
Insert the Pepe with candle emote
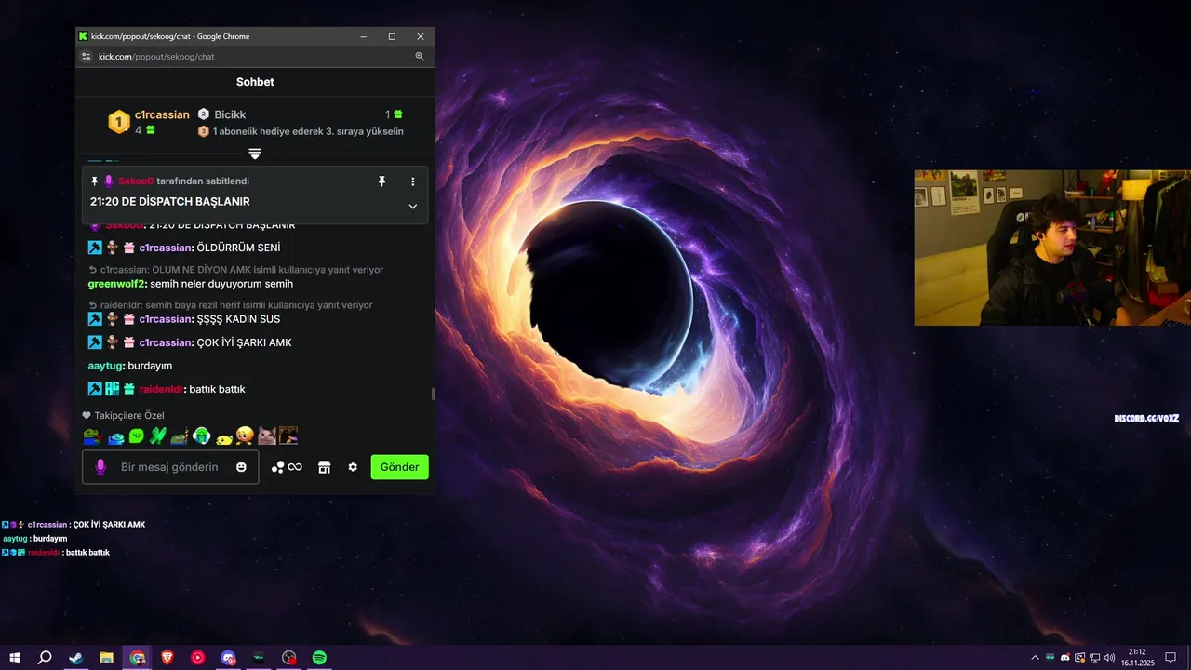181,435
